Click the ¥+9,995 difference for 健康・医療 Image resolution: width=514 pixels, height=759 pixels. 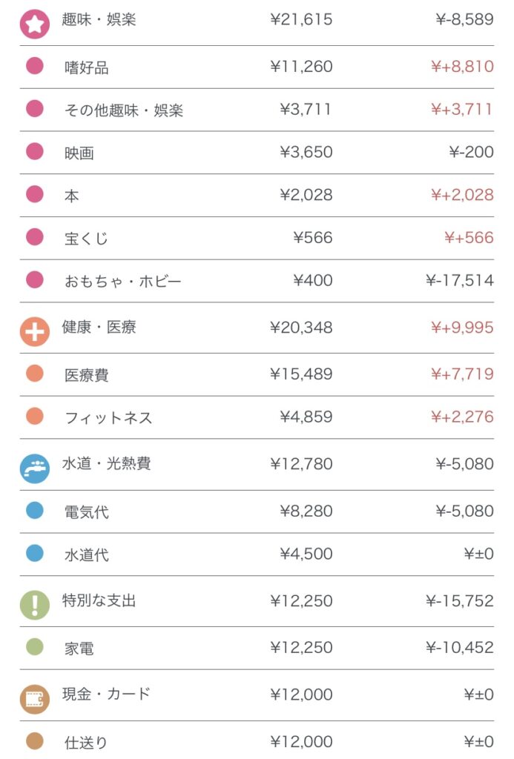pos(462,328)
